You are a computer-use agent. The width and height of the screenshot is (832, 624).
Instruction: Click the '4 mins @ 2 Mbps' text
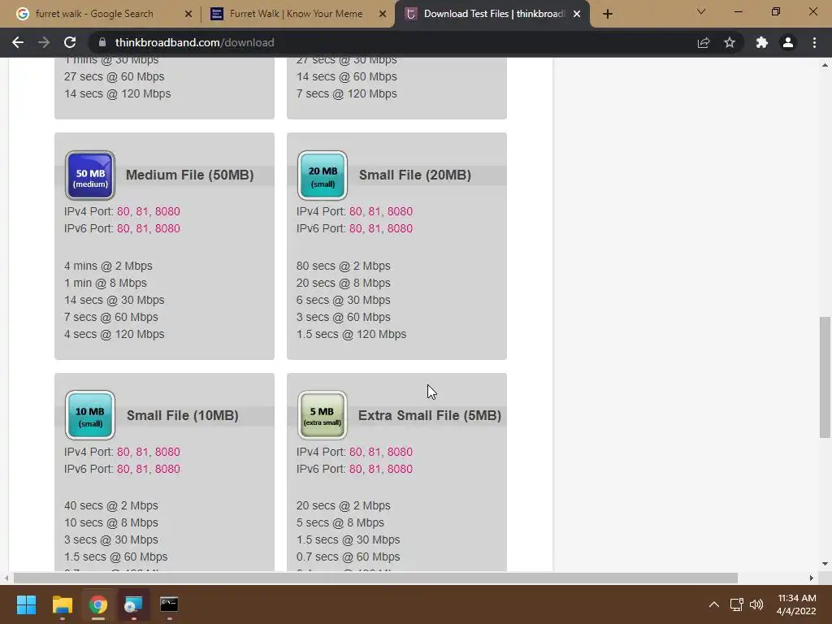108,266
